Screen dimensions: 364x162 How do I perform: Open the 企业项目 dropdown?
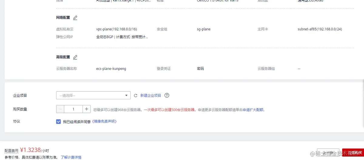93,95
